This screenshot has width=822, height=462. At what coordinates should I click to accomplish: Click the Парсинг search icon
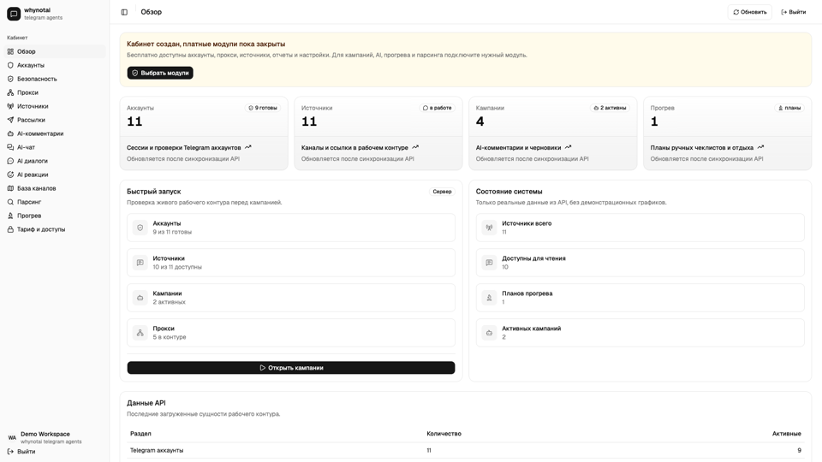pos(10,202)
